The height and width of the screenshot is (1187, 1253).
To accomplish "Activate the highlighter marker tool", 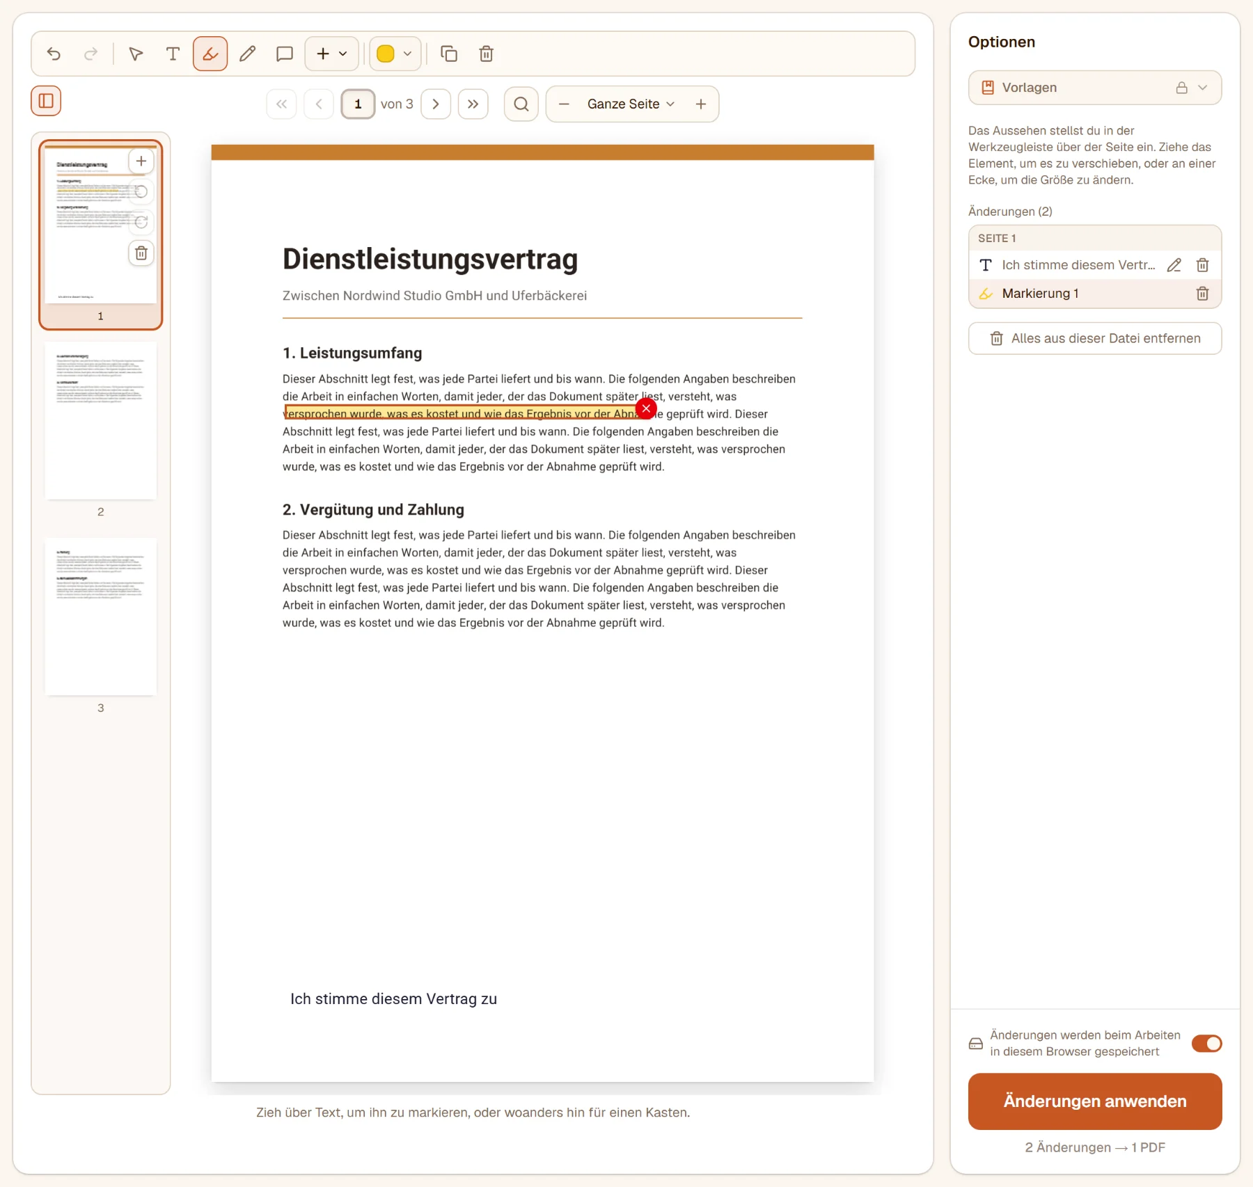I will click(x=210, y=54).
